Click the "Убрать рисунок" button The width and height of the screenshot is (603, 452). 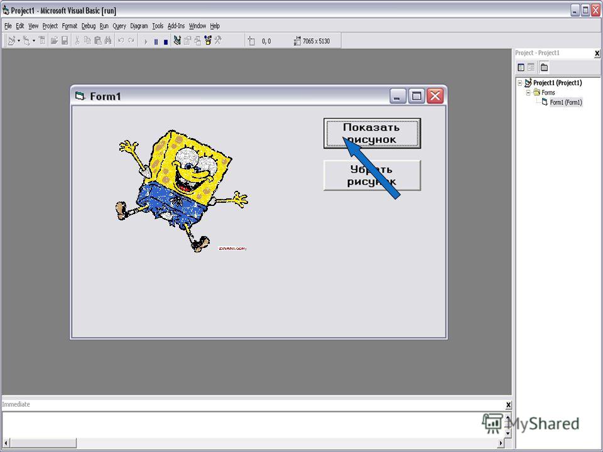(372, 175)
